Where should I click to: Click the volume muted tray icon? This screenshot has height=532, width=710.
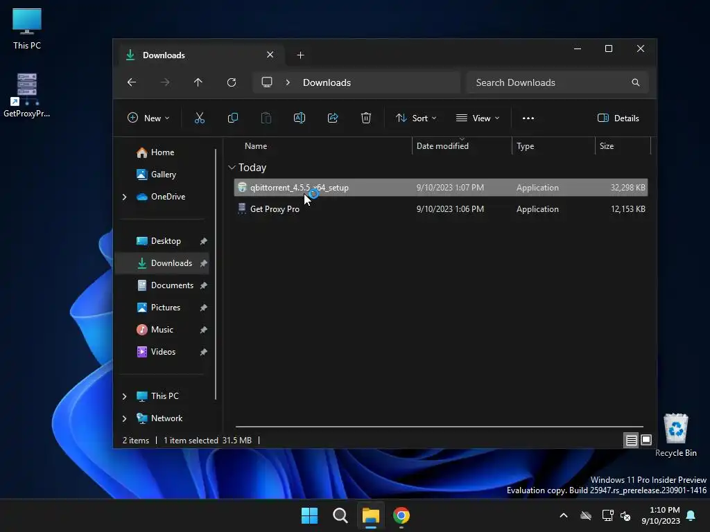[x=625, y=515]
